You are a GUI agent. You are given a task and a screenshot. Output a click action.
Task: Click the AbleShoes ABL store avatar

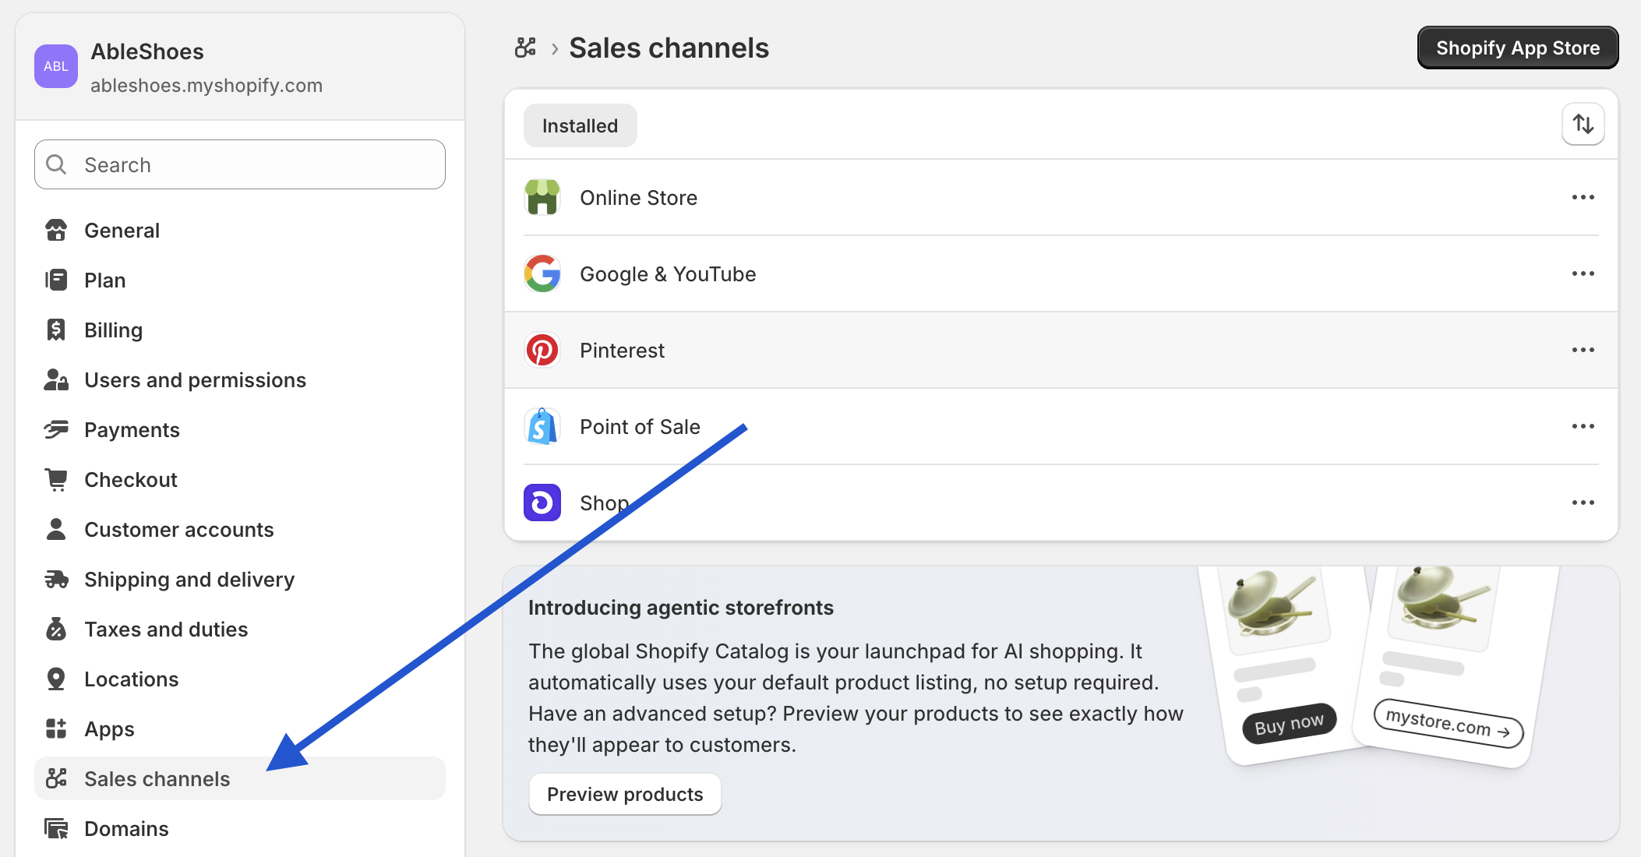tap(56, 66)
